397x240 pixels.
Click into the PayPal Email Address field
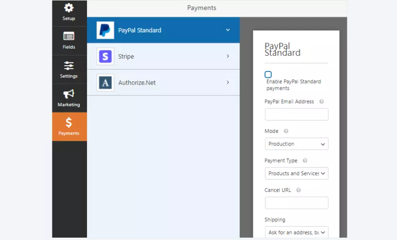click(296, 114)
